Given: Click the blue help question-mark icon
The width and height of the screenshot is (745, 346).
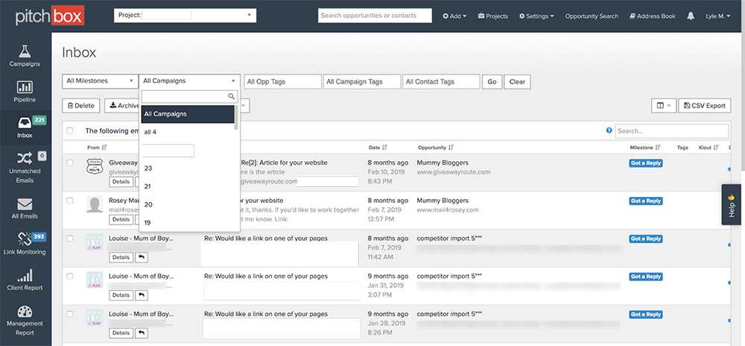Looking at the screenshot, I should [609, 130].
